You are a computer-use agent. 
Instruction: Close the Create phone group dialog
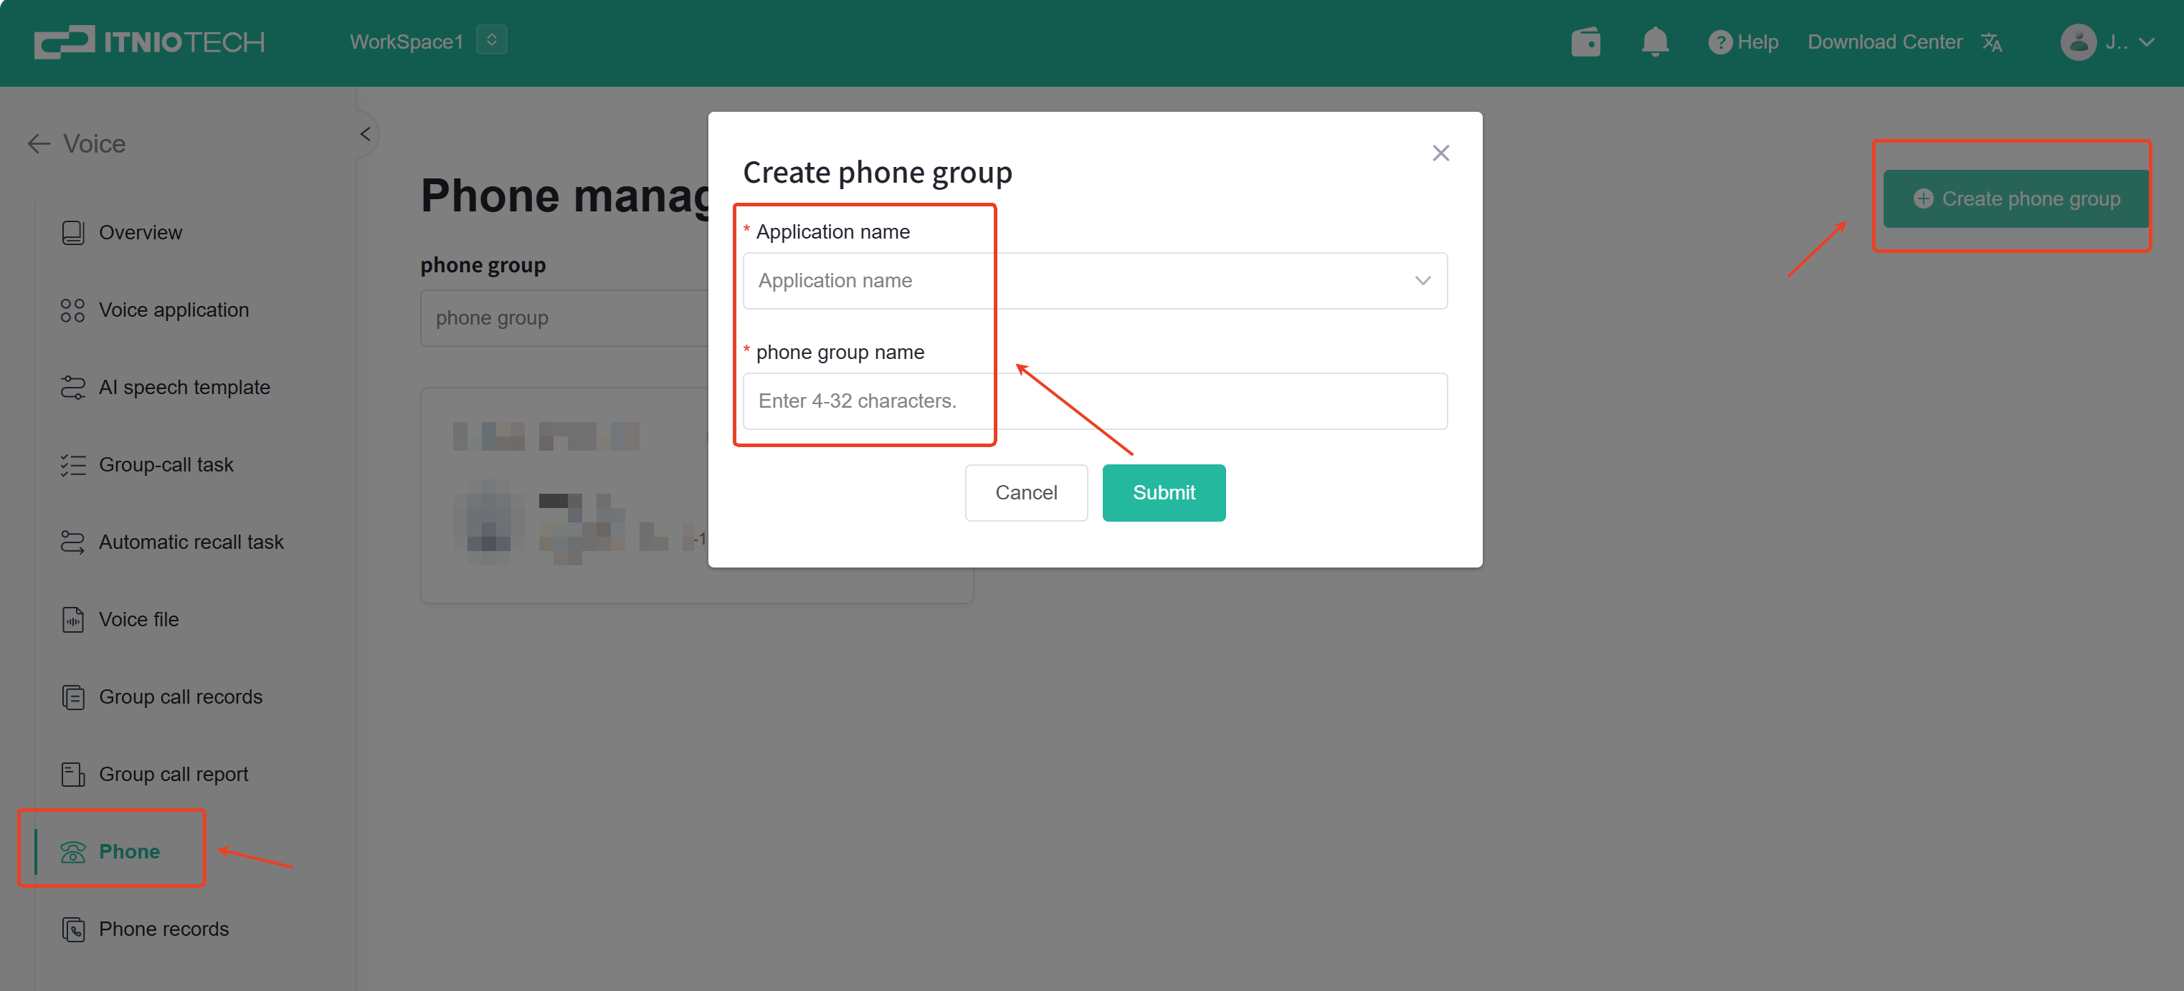click(1440, 153)
